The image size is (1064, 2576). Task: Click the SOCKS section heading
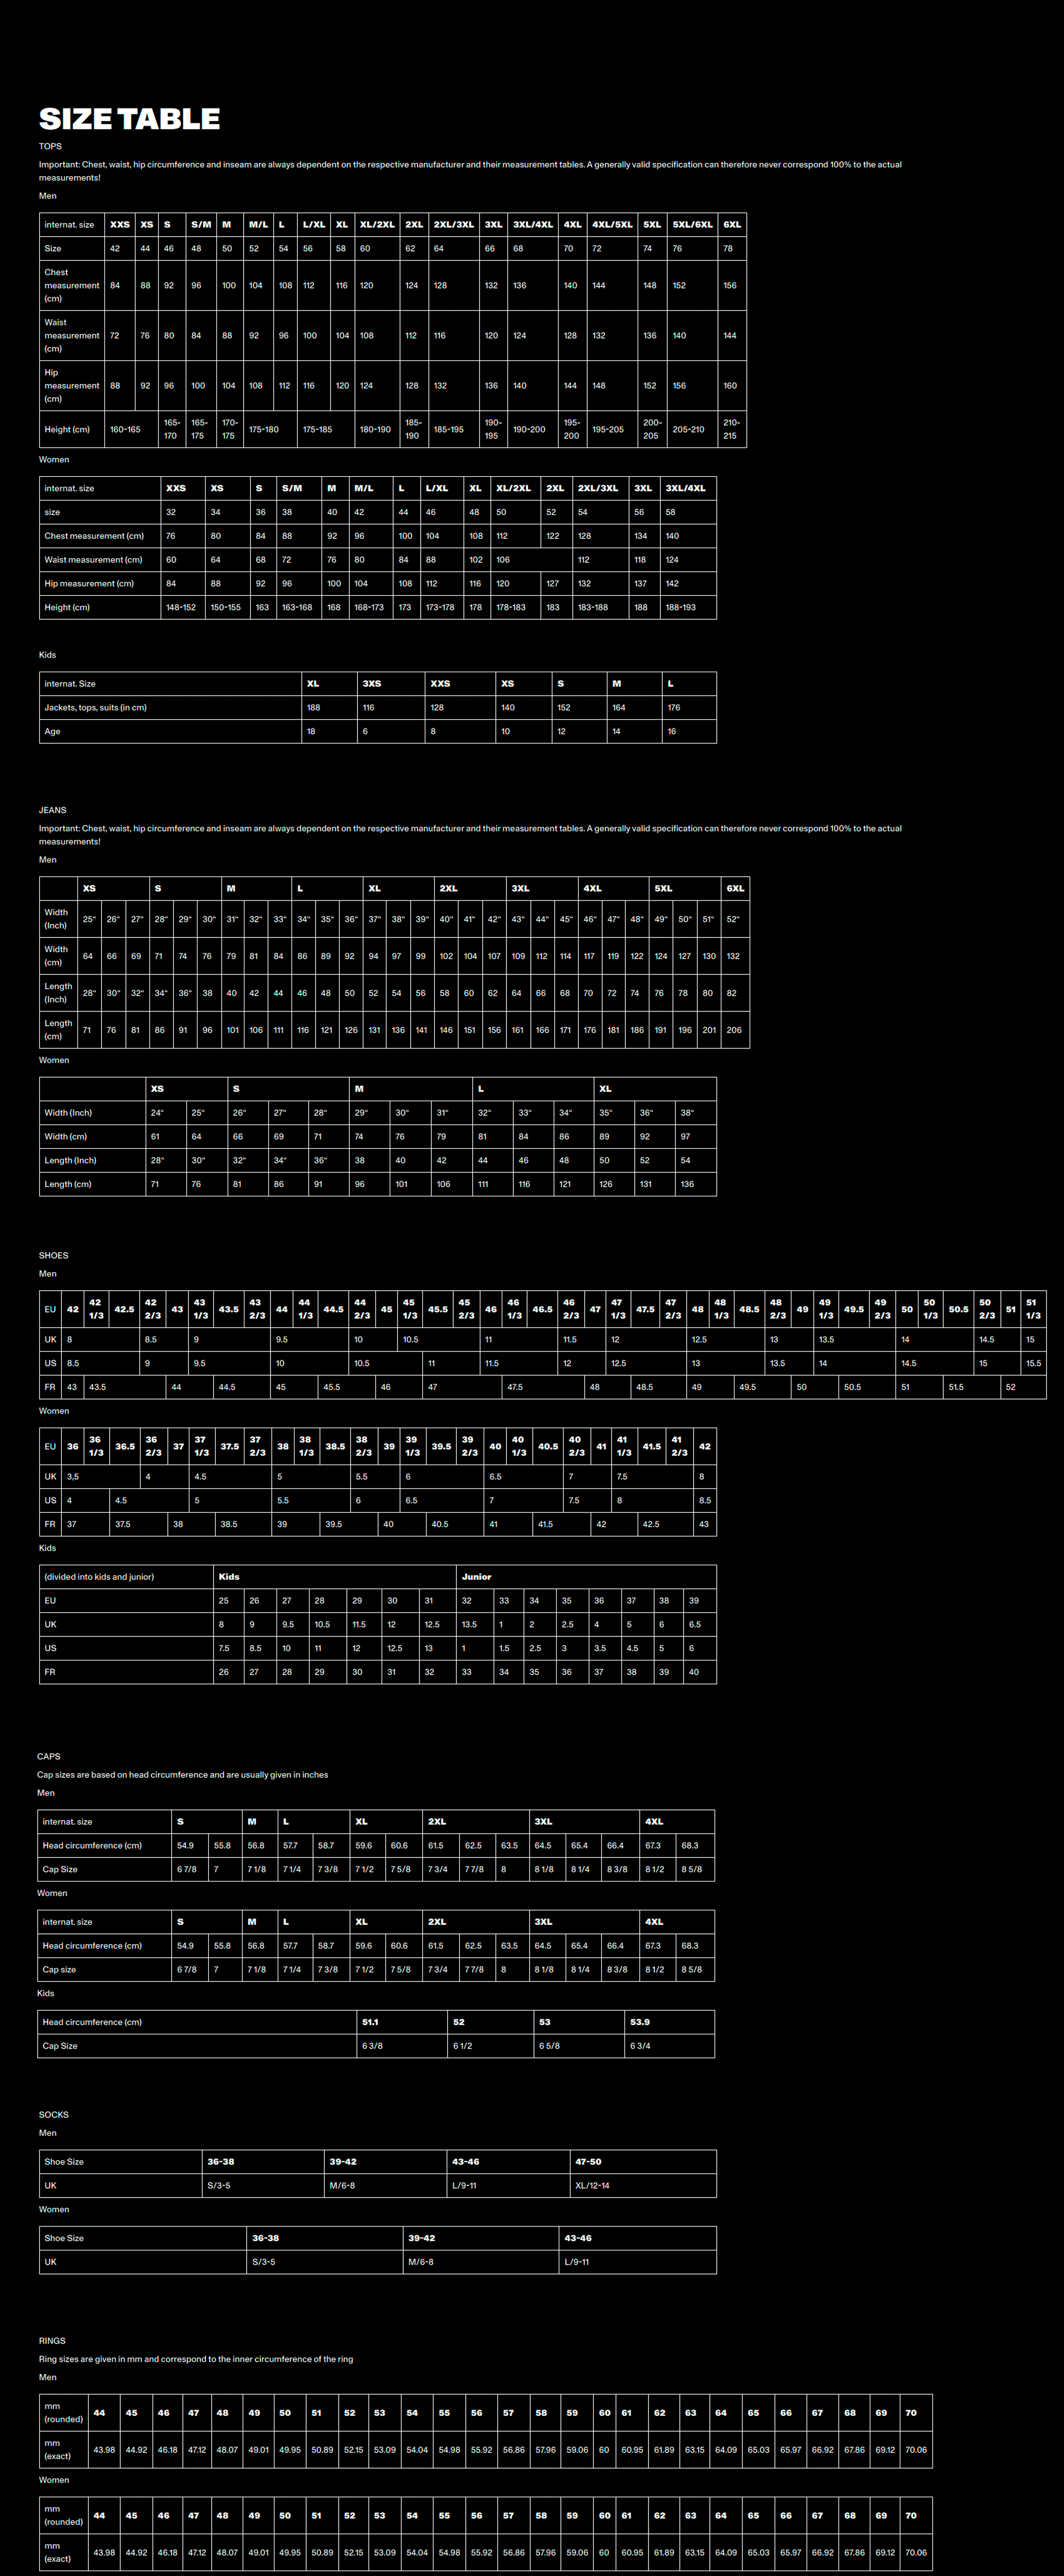click(x=54, y=2115)
